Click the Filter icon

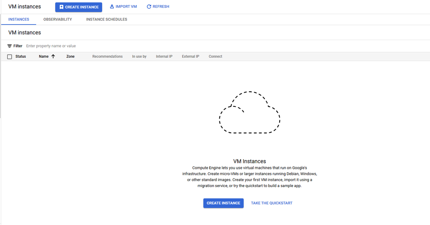pos(9,46)
